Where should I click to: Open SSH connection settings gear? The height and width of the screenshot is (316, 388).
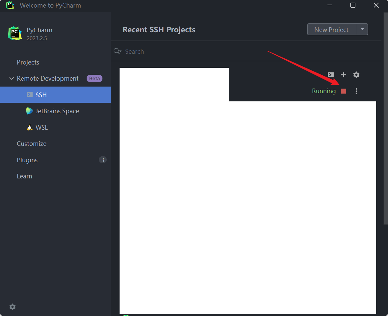click(x=356, y=75)
